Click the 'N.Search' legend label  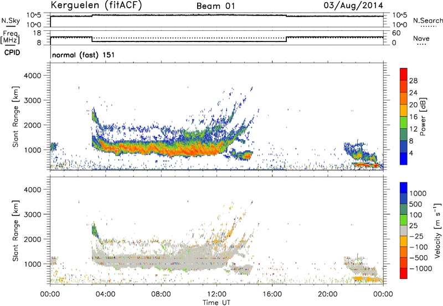(x=427, y=20)
